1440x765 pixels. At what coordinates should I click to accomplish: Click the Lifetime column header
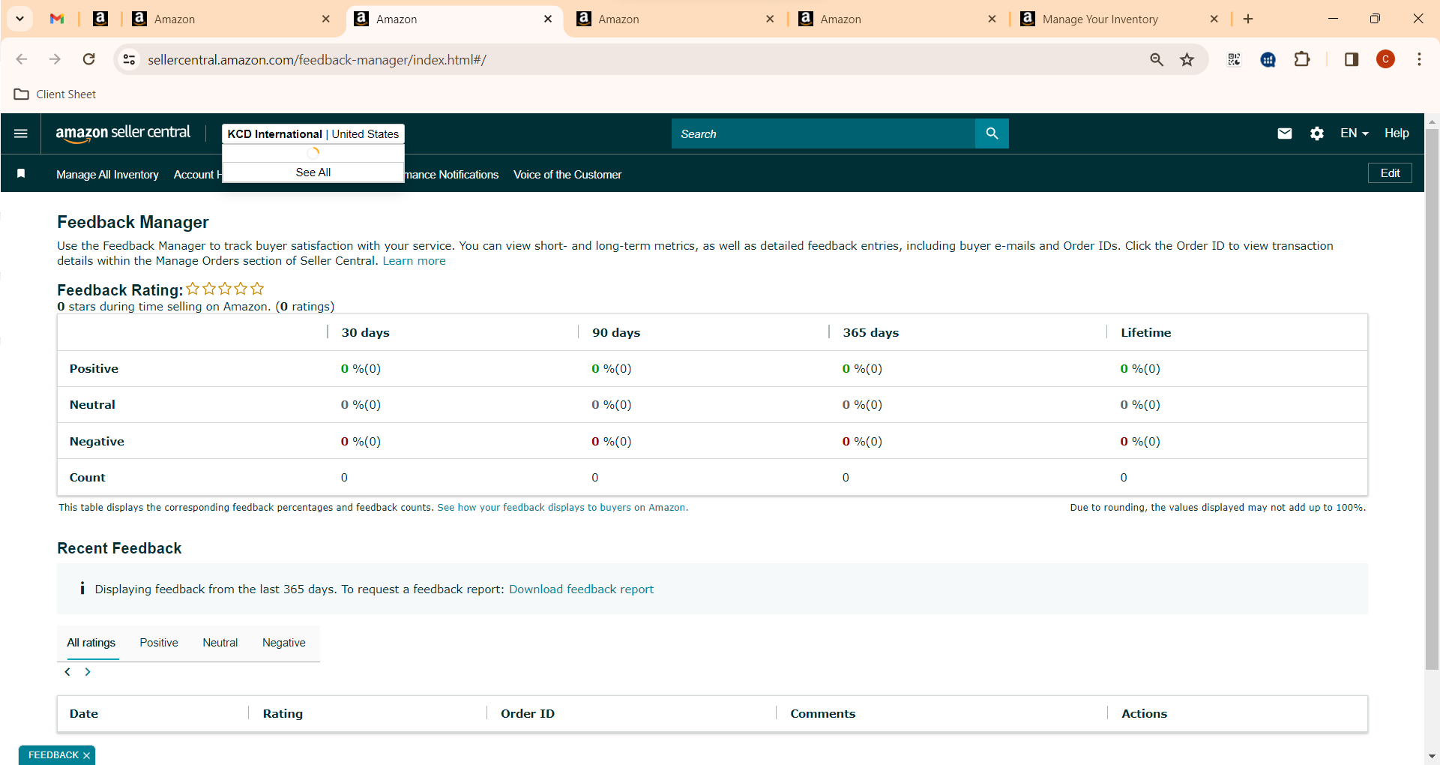(1145, 333)
